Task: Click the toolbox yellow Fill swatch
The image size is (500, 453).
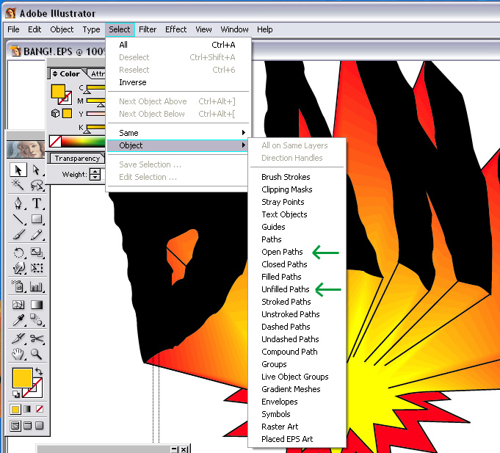Action: point(23,378)
